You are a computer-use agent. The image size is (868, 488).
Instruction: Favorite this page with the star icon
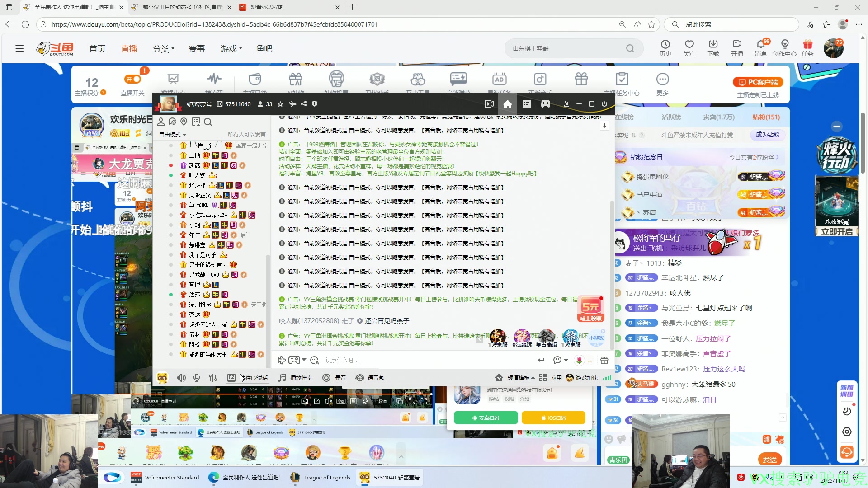(x=651, y=24)
